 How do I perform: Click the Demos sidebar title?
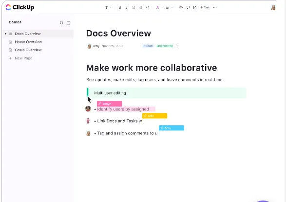(15, 22)
